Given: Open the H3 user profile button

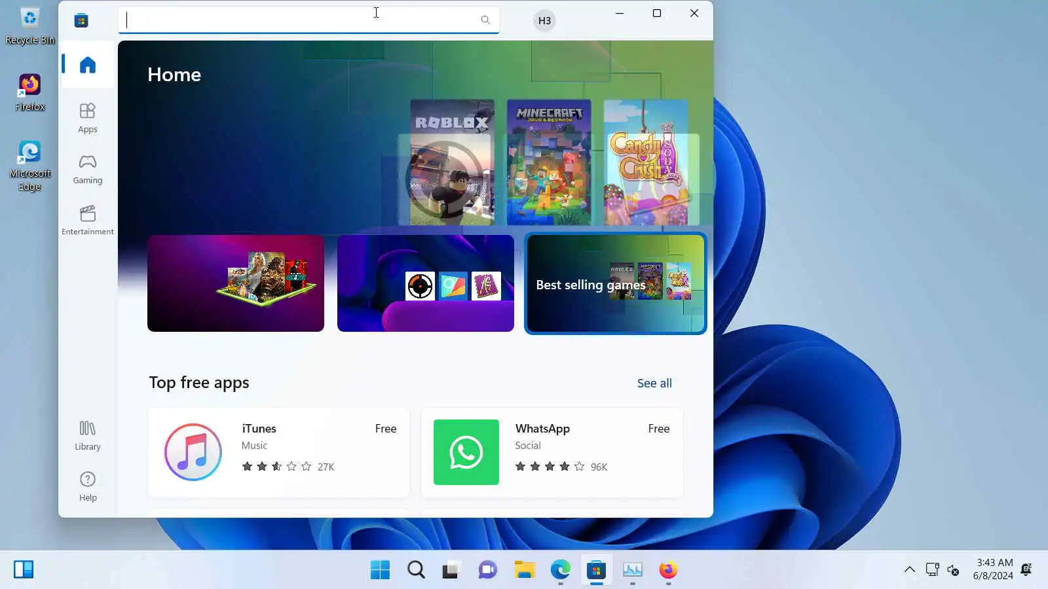Looking at the screenshot, I should tap(544, 20).
